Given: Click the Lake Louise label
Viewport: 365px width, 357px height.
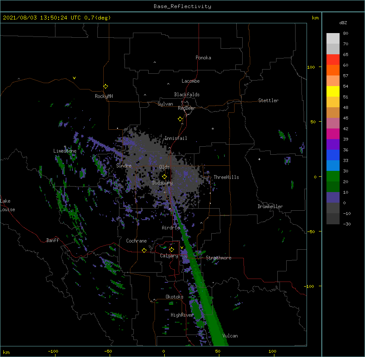Looking at the screenshot, I should click(x=8, y=205).
